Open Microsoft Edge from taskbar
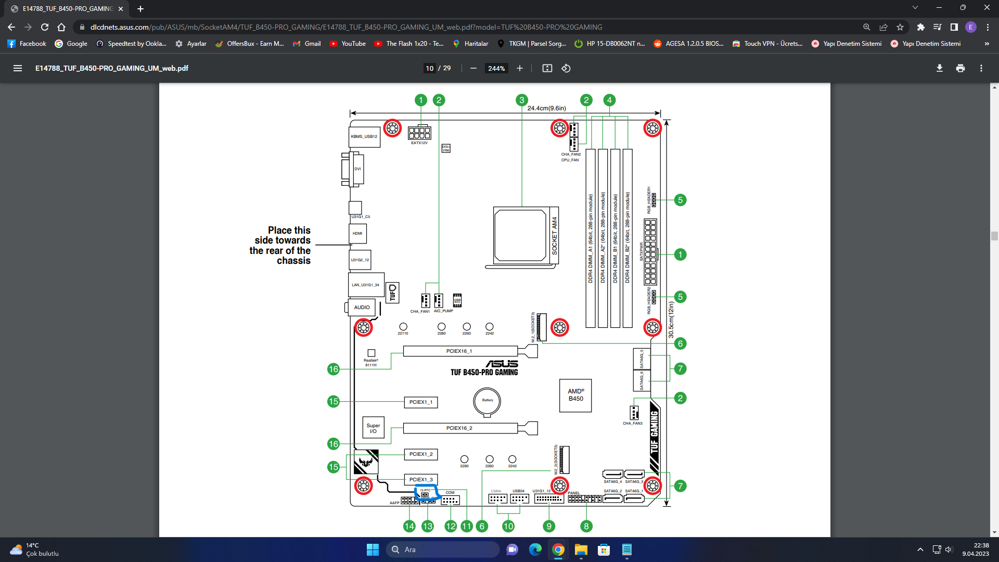999x562 pixels. (x=535, y=550)
